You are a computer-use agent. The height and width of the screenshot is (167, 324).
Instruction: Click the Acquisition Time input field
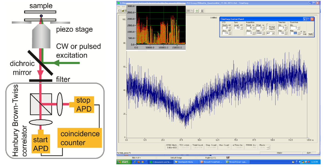click(259, 33)
